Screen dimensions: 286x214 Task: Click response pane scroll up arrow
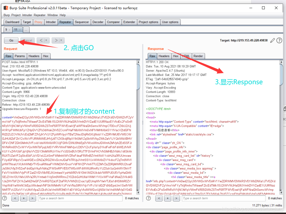pos(281,62)
